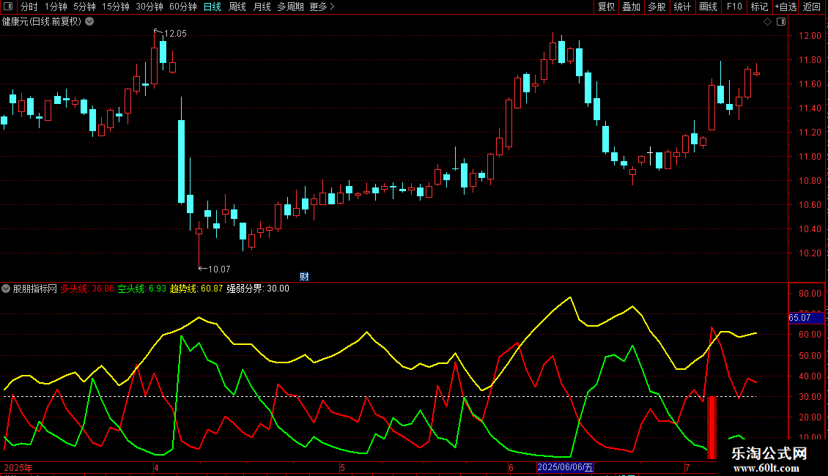Select the 1分钟 period tab
This screenshot has width=828, height=476.
point(56,7)
